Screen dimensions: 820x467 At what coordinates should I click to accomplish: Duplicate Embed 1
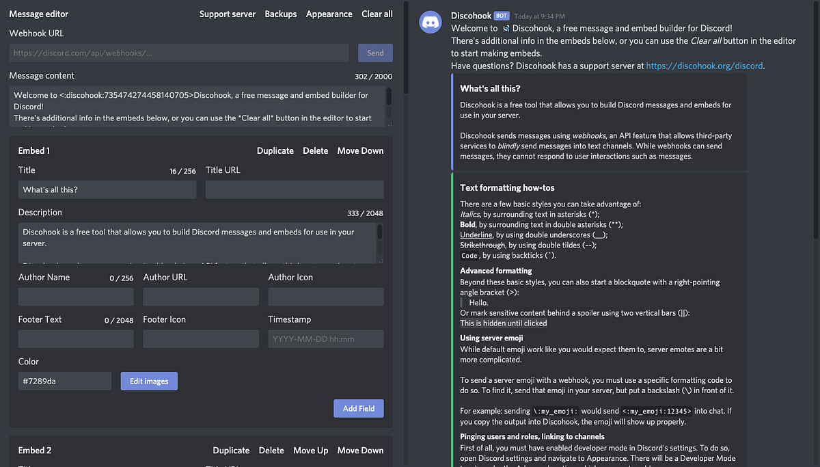tap(275, 150)
